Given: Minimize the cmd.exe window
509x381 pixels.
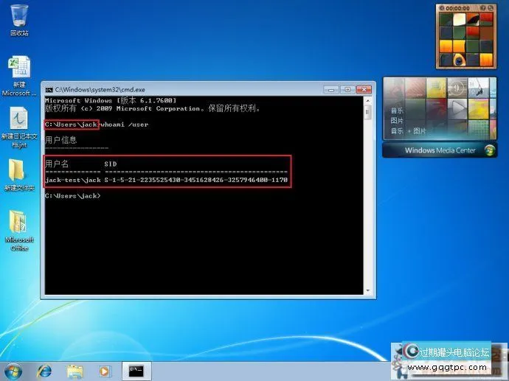Looking at the screenshot, I should 331,88.
